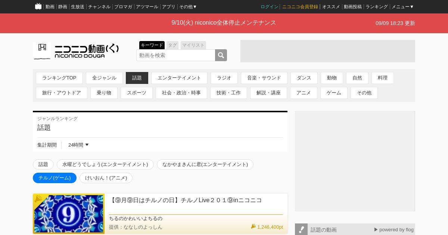Select 全ジャンル genre button
Screen dimensions: 448x235
(x=104, y=78)
